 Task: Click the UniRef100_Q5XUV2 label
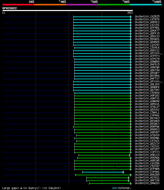coord(147,110)
